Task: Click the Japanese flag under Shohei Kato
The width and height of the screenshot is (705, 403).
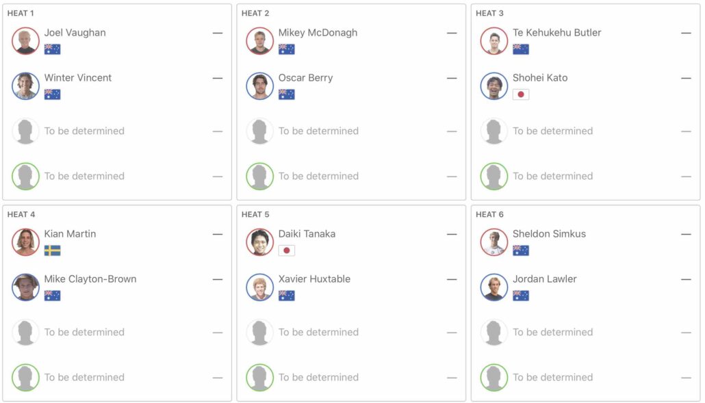Action: pos(520,94)
